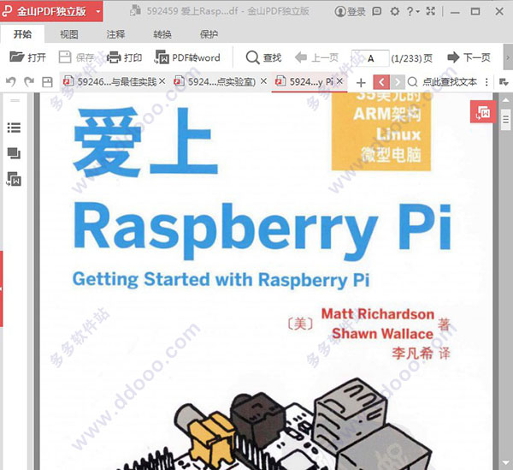Click the (1/233)页 page count text
Image resolution: width=513 pixels, height=470 pixels.
pyautogui.click(x=412, y=58)
